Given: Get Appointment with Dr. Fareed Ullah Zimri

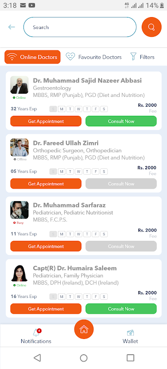Looking at the screenshot, I should pos(46,184).
